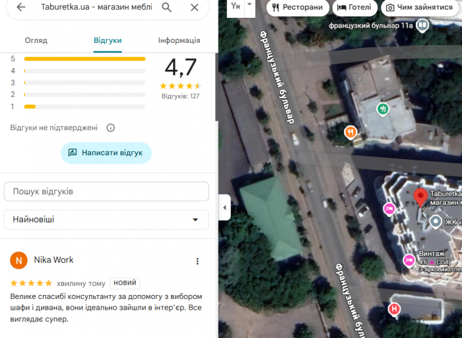The height and width of the screenshot is (338, 462).
Task: Click the pink Винтаж hotel marker
Action: click(x=409, y=261)
